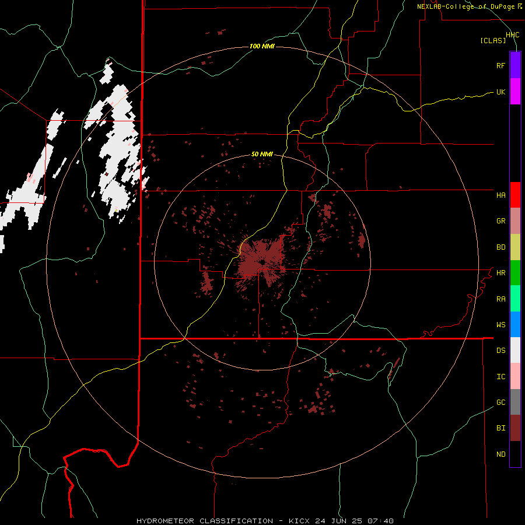Viewport: 525px width, 525px height.
Task: Click the radar site center of the dense echo
Action: (x=262, y=262)
